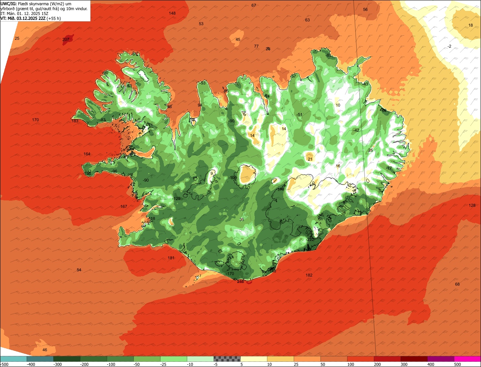Click the 10 value in northeast Iceland

(338, 105)
